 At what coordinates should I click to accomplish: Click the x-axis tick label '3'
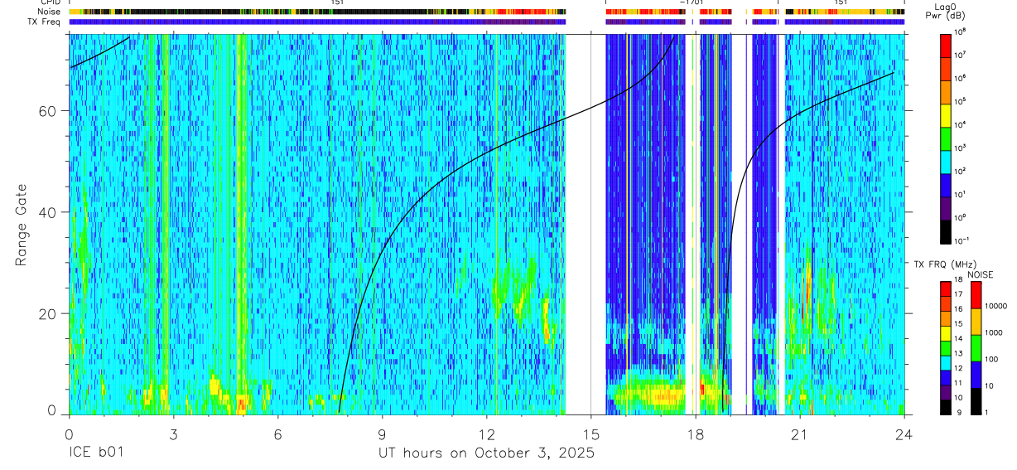coord(173,434)
